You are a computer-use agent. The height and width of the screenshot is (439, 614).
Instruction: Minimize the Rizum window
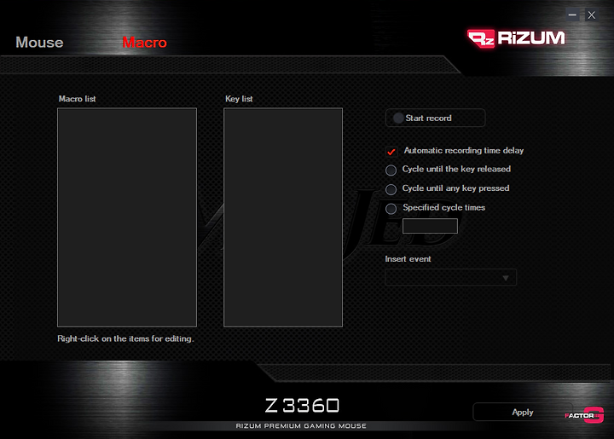pos(572,14)
